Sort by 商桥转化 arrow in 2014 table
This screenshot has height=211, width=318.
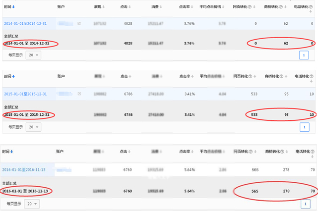click(285, 7)
